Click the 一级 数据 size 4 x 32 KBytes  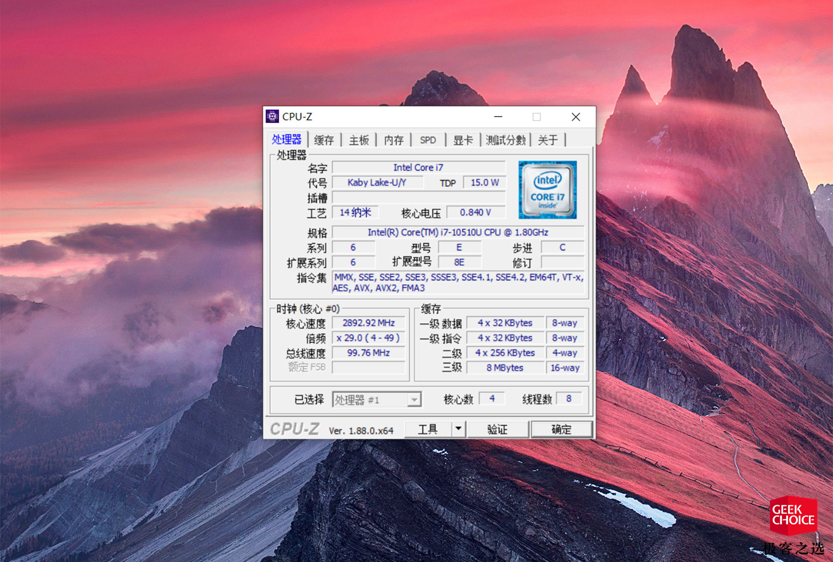[x=505, y=323]
